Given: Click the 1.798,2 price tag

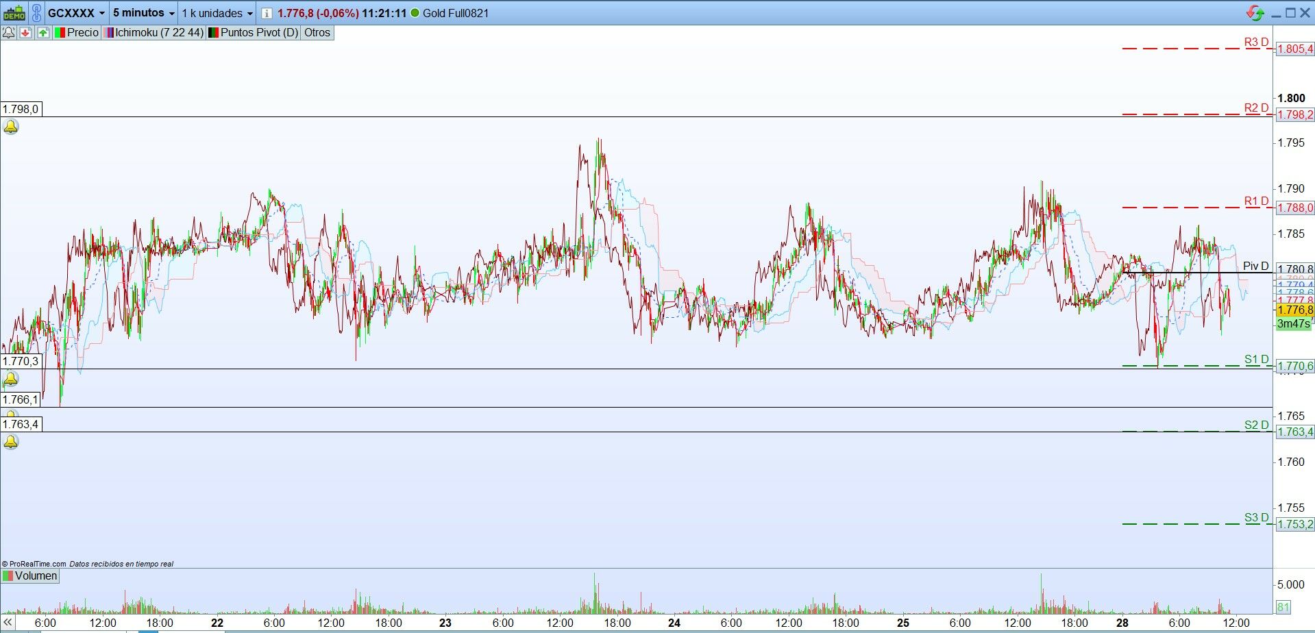Looking at the screenshot, I should point(1294,114).
